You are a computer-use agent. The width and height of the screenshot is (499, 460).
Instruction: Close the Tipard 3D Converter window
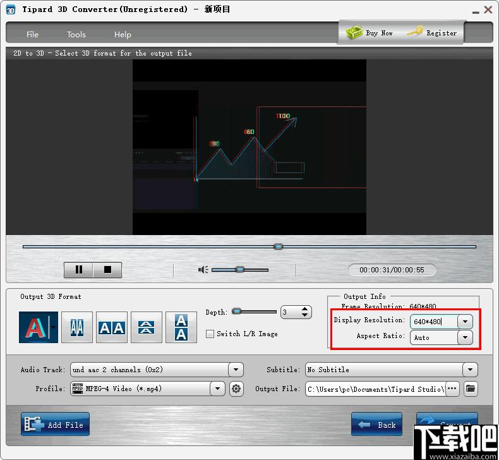click(488, 9)
